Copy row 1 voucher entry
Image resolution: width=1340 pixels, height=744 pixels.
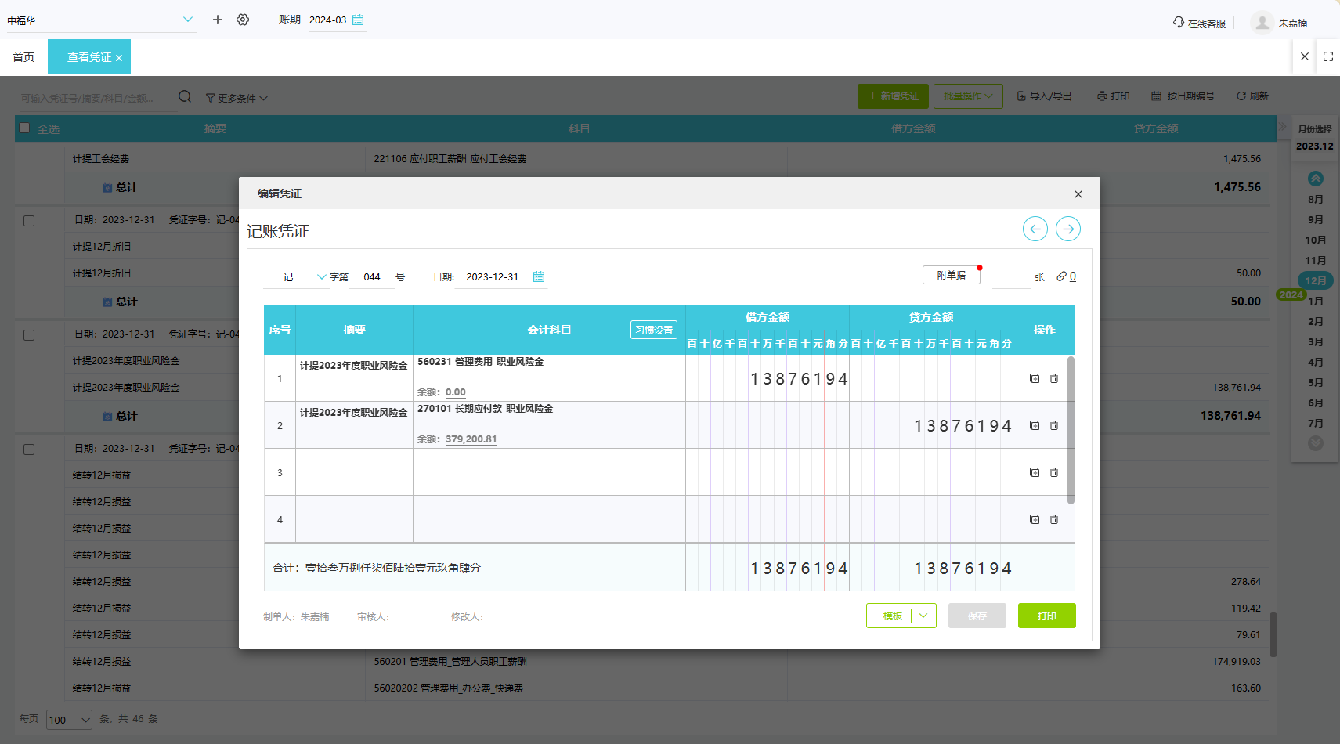pos(1034,378)
